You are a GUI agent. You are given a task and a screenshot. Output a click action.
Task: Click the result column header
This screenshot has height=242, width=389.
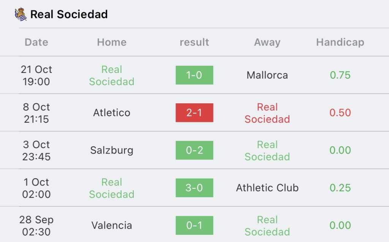click(x=194, y=42)
